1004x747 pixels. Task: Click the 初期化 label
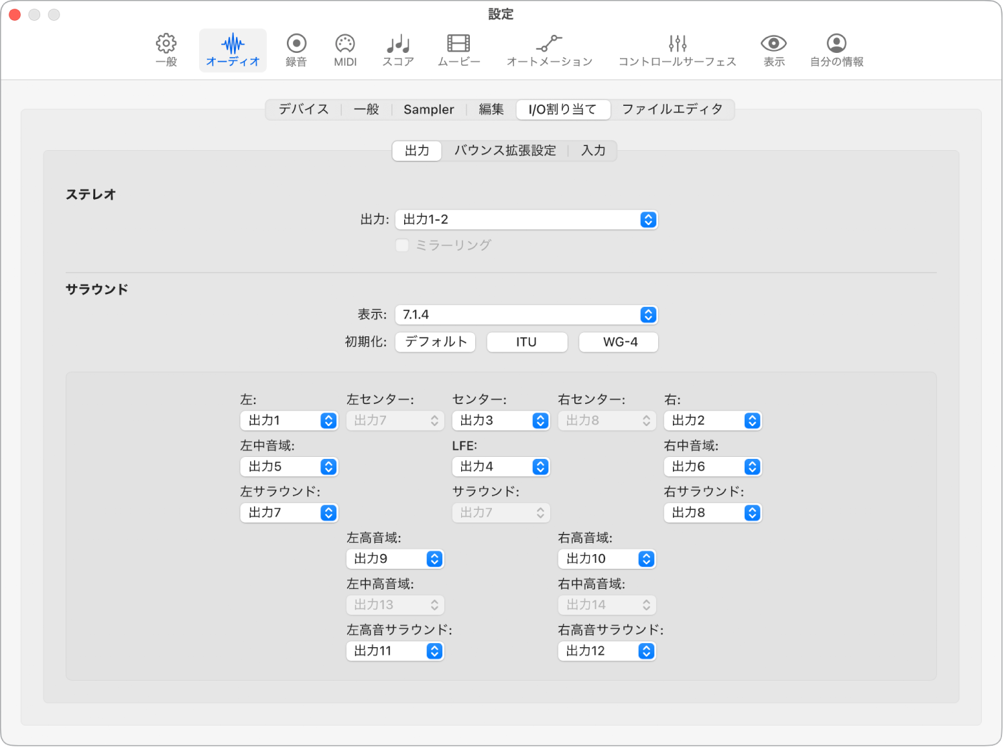(365, 342)
